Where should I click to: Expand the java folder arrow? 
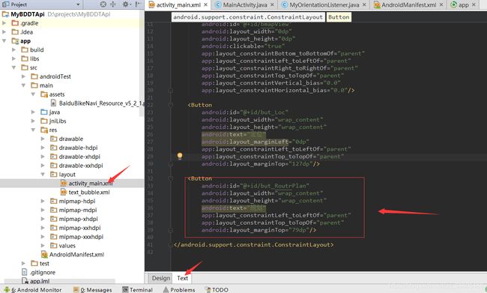point(33,112)
